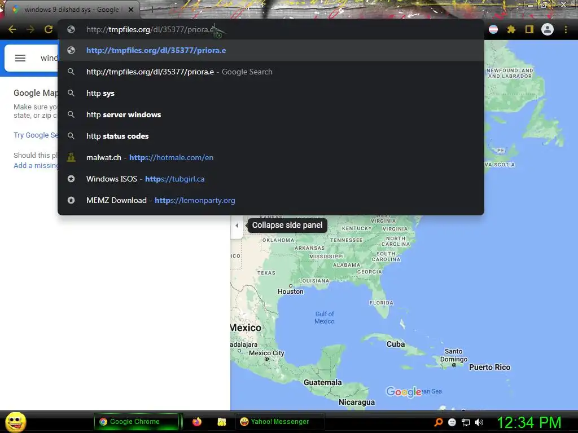Reload the page with the refresh icon
Screen dimensions: 578x433
[49, 29]
